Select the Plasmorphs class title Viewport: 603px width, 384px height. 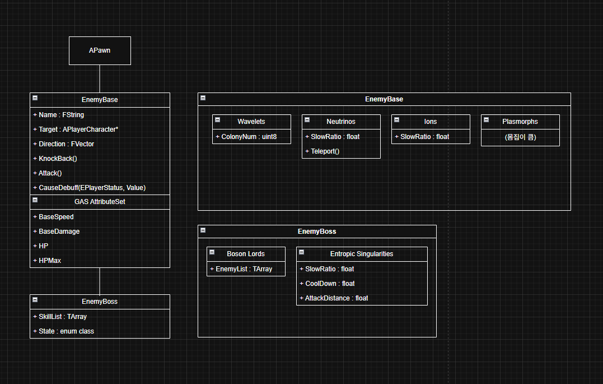pyautogui.click(x=520, y=122)
